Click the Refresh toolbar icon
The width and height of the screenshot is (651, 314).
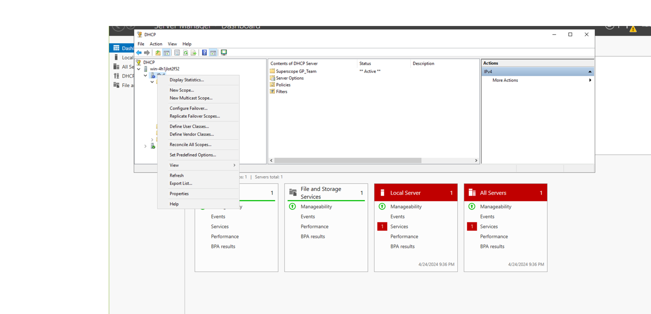186,53
